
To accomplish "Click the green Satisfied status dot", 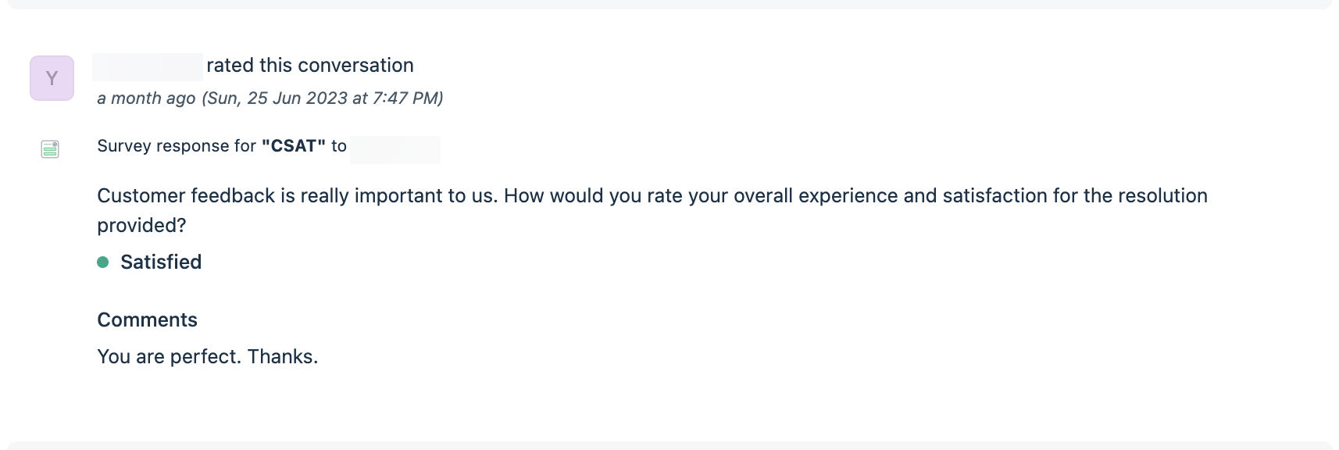I will point(102,262).
